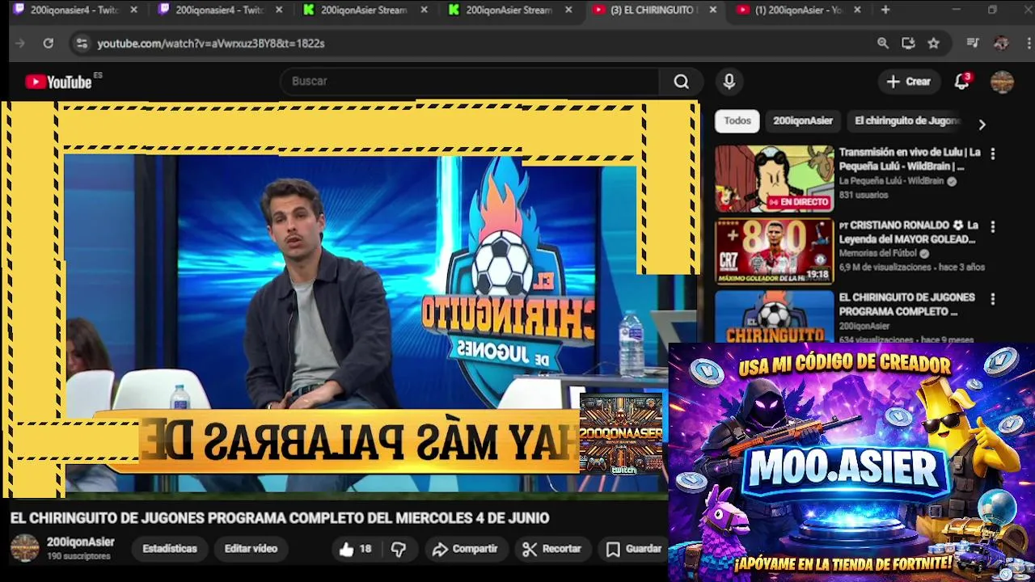The height and width of the screenshot is (582, 1035).
Task: Click the YouTube search magnifier button
Action: coord(682,82)
